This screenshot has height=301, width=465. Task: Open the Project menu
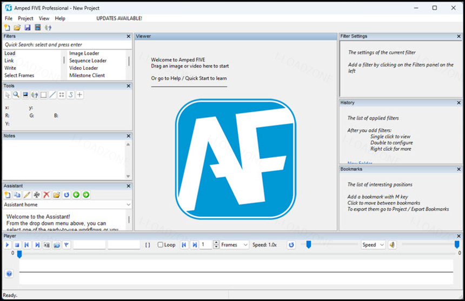(x=25, y=18)
